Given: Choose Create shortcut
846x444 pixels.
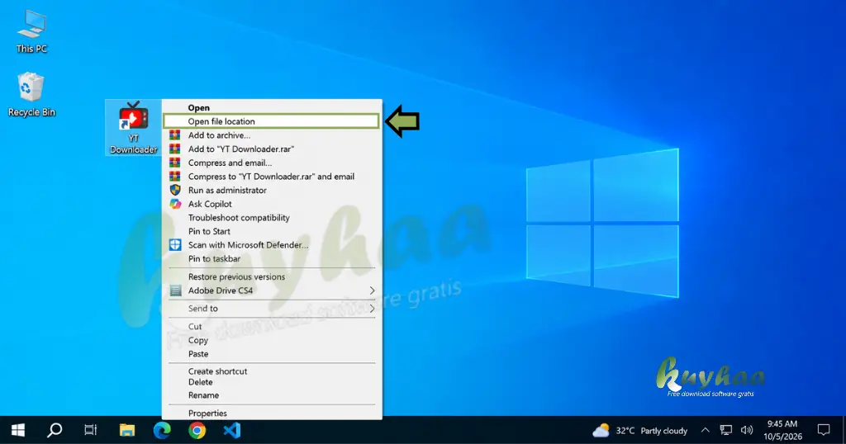Looking at the screenshot, I should [271, 371].
